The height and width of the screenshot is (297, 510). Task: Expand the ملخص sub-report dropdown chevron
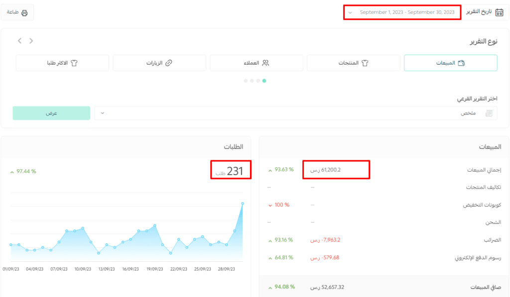pos(103,113)
